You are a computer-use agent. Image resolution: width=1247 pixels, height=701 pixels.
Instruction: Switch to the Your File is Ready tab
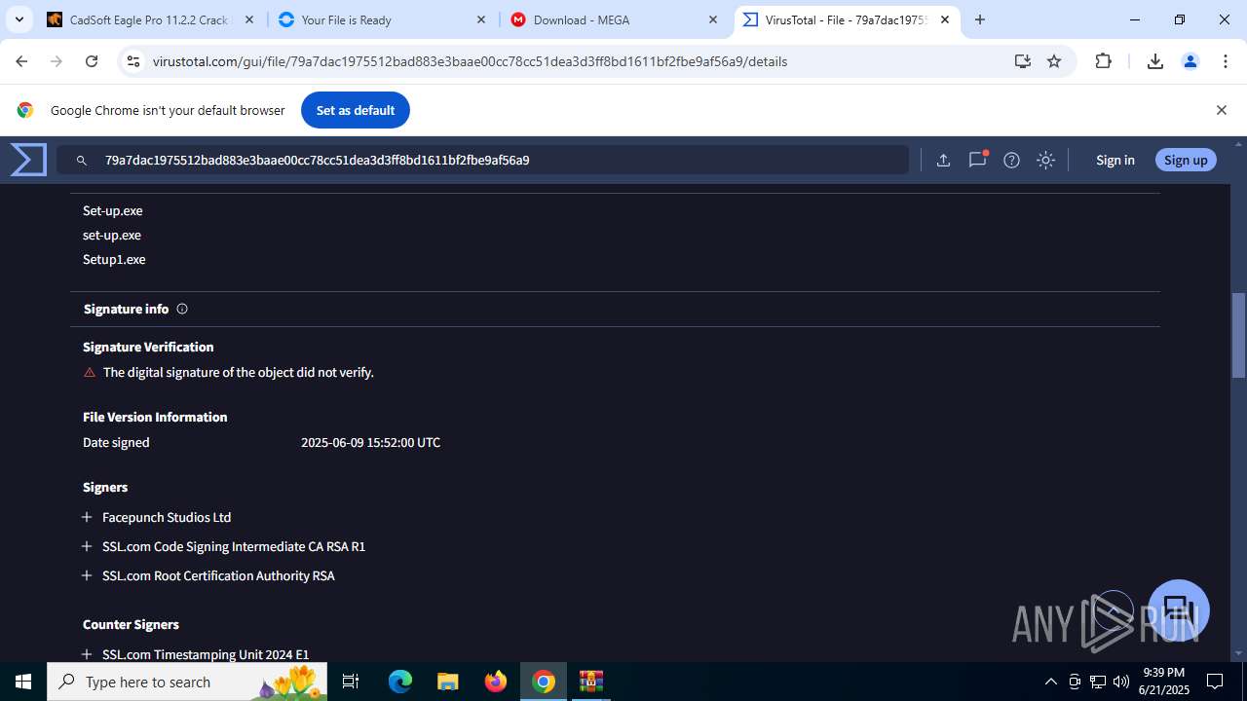point(382,19)
